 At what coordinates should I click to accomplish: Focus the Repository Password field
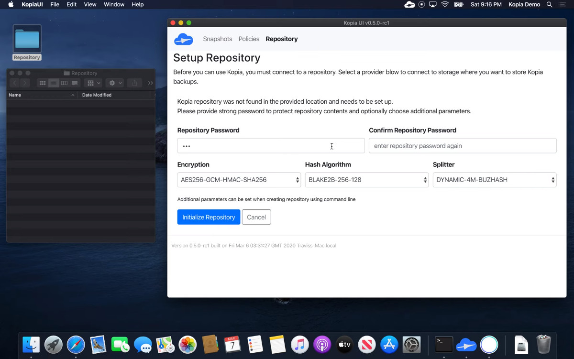(271, 146)
